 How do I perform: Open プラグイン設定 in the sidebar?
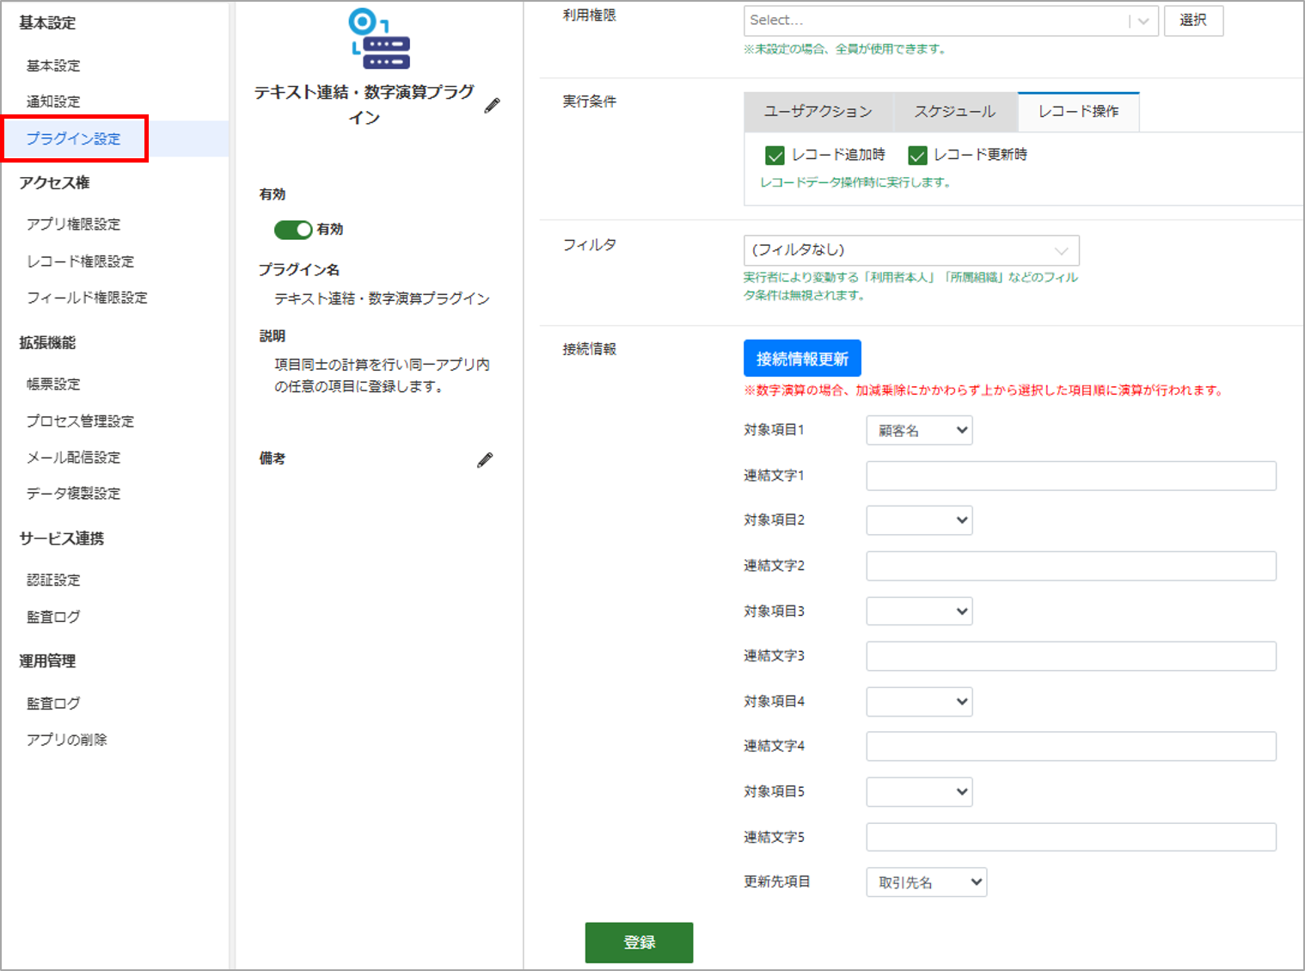tap(74, 138)
